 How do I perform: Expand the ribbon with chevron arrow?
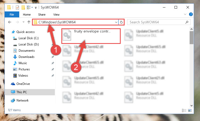click(185, 14)
